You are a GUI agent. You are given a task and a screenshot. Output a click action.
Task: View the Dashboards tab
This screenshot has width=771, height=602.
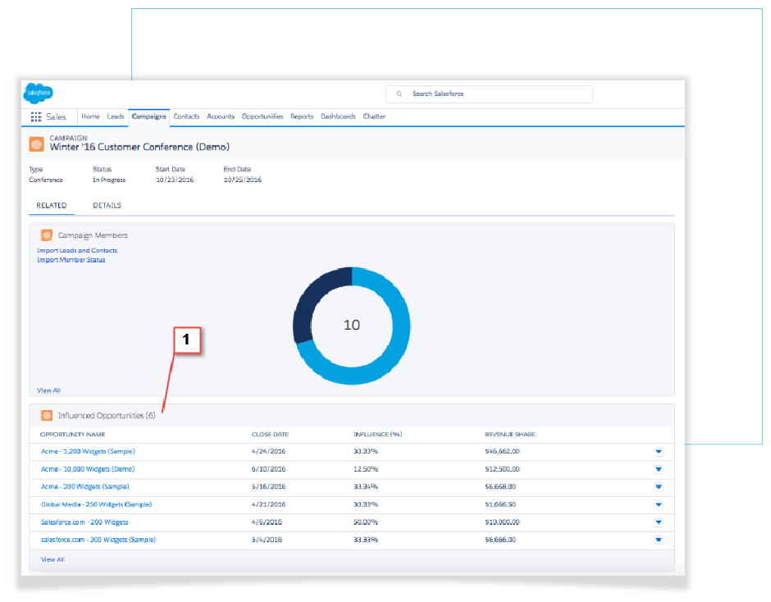point(338,116)
